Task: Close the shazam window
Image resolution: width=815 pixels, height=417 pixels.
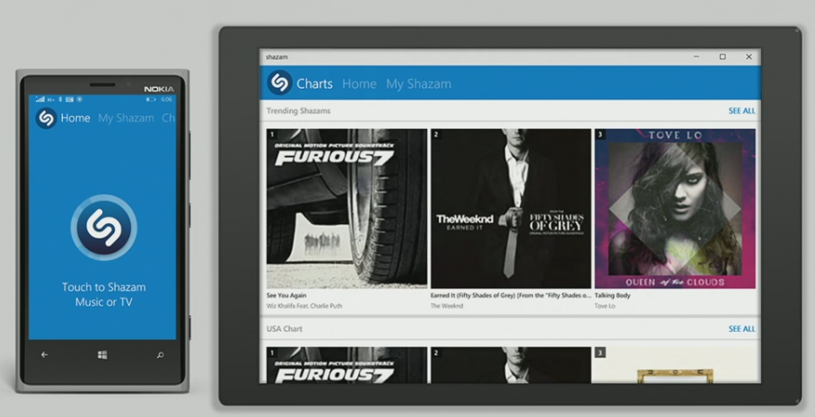Action: (x=749, y=56)
